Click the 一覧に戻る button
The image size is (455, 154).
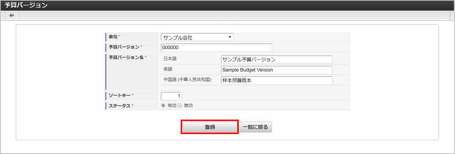point(255,127)
